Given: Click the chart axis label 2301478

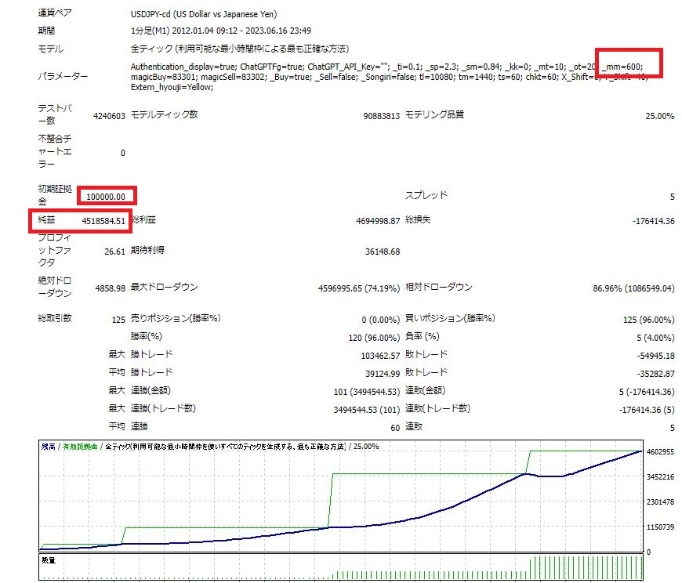Looking at the screenshot, I should pos(660,502).
